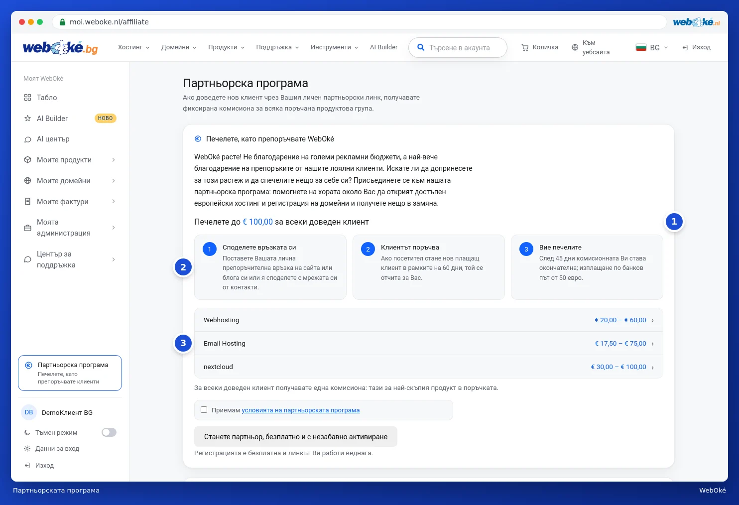This screenshot has height=505, width=739.
Task: Click the shopping cart icon beside Количка
Action: tap(525, 47)
